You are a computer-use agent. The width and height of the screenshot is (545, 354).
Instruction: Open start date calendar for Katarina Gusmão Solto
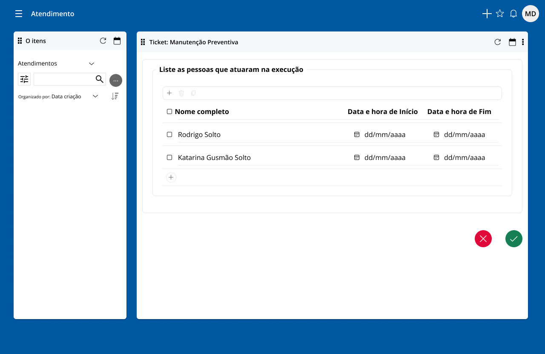357,157
